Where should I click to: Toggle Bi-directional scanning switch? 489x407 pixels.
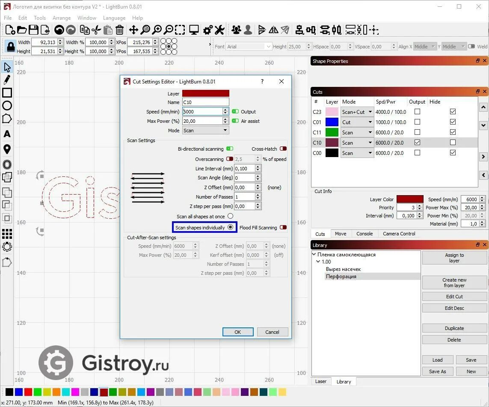pos(230,149)
